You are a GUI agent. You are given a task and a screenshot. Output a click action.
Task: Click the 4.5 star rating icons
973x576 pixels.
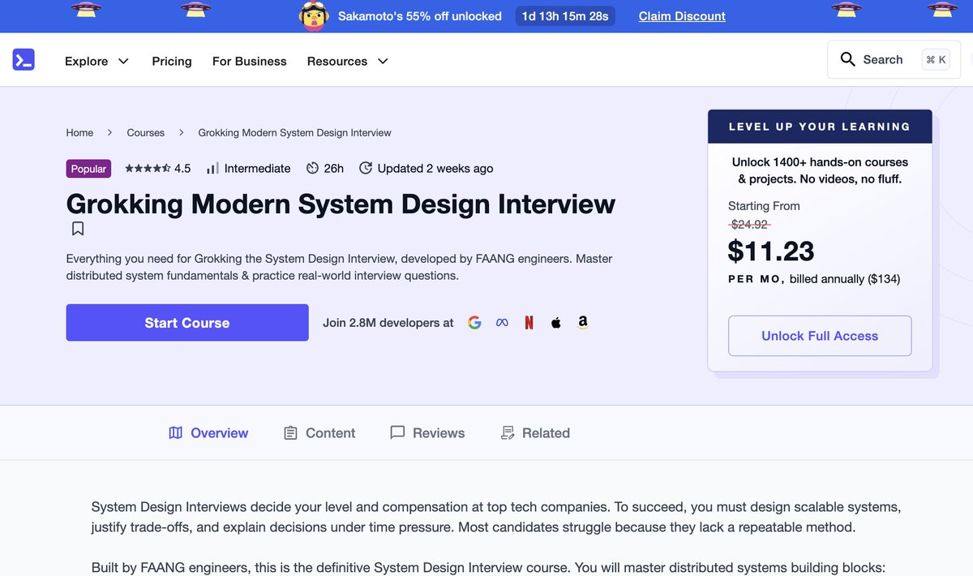[148, 169]
